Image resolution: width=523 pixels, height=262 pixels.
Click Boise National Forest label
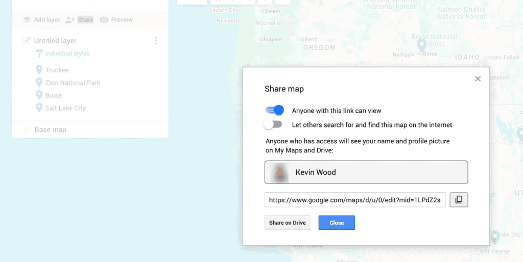434,40
